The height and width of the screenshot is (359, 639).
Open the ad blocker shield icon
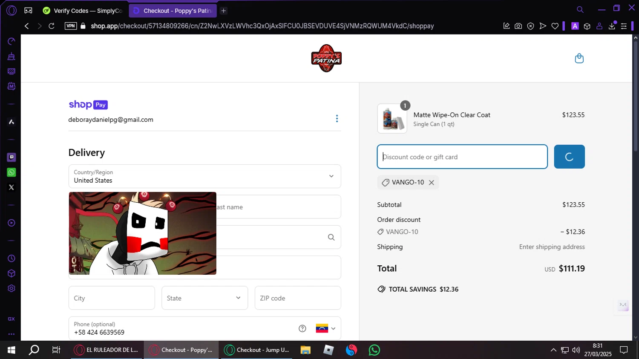530,26
